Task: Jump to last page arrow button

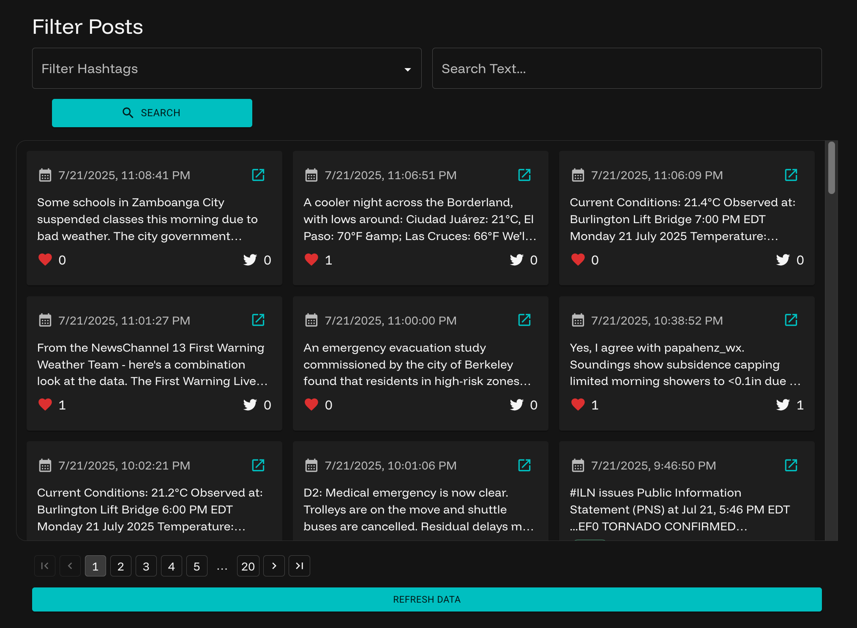Action: pyautogui.click(x=299, y=566)
